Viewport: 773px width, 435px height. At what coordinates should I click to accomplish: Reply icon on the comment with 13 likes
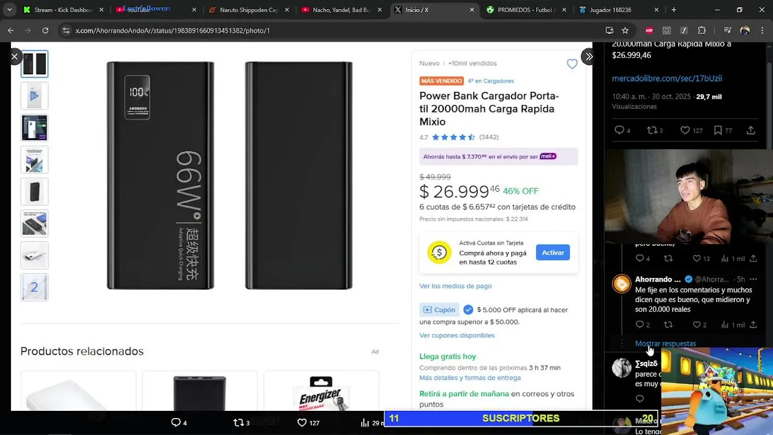[x=640, y=259]
